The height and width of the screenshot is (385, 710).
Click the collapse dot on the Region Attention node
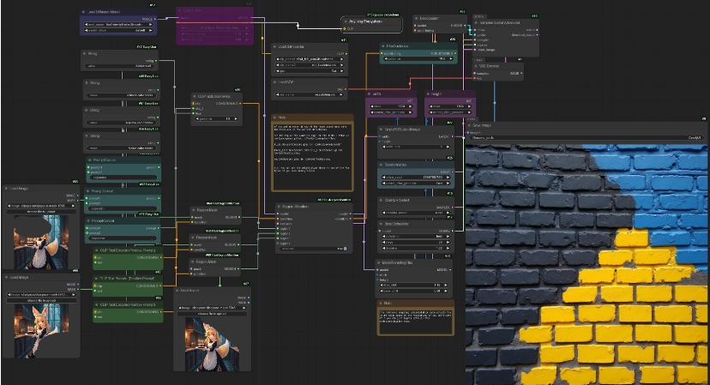[x=279, y=207]
